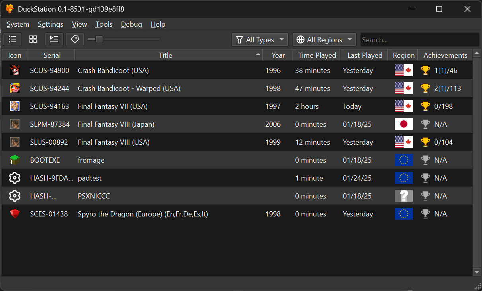
Task: Sort by Last Played column header
Action: 365,55
